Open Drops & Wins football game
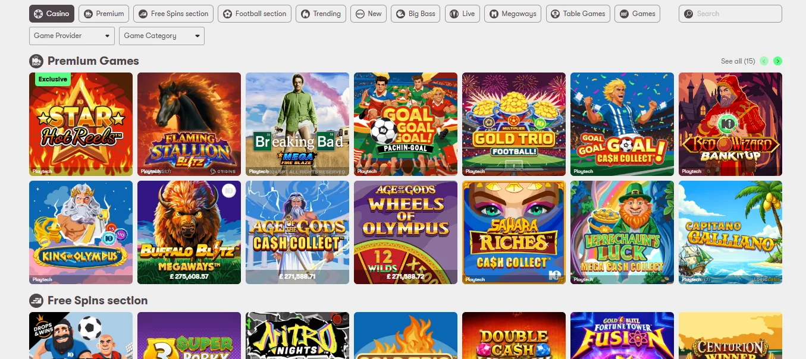Viewport: 806px width, 359px height. pyautogui.click(x=81, y=336)
